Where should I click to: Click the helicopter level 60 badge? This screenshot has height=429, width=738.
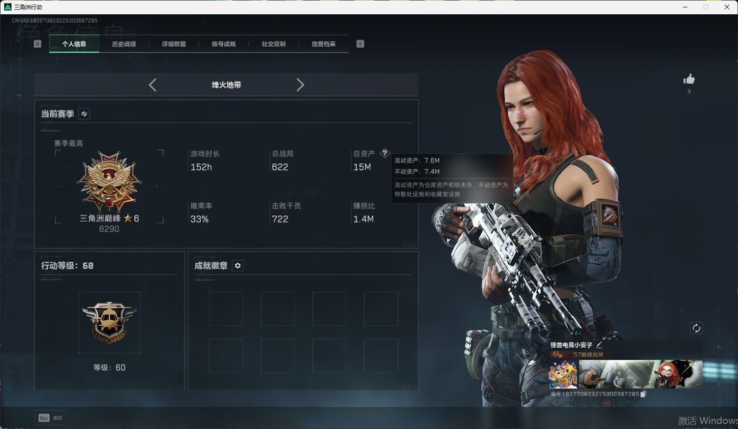tap(109, 322)
